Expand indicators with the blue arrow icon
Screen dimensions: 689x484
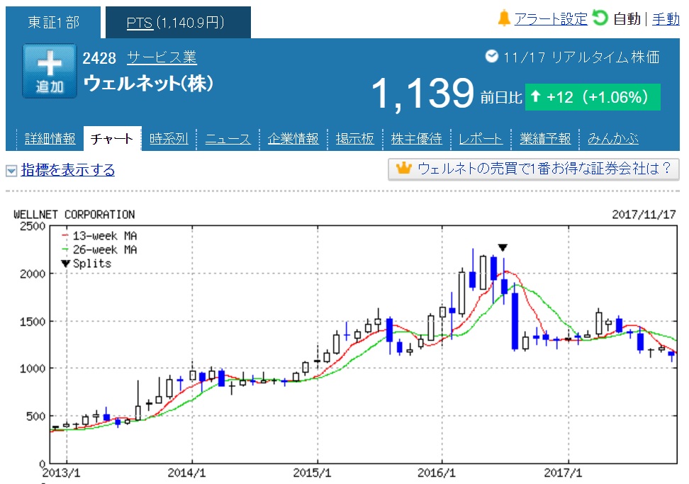[x=11, y=170]
